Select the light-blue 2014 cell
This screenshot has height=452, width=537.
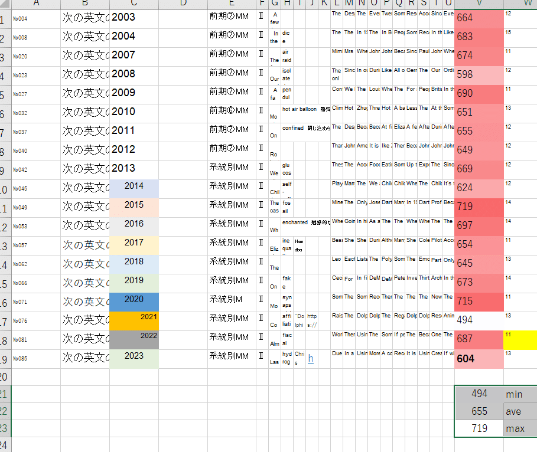click(x=134, y=189)
